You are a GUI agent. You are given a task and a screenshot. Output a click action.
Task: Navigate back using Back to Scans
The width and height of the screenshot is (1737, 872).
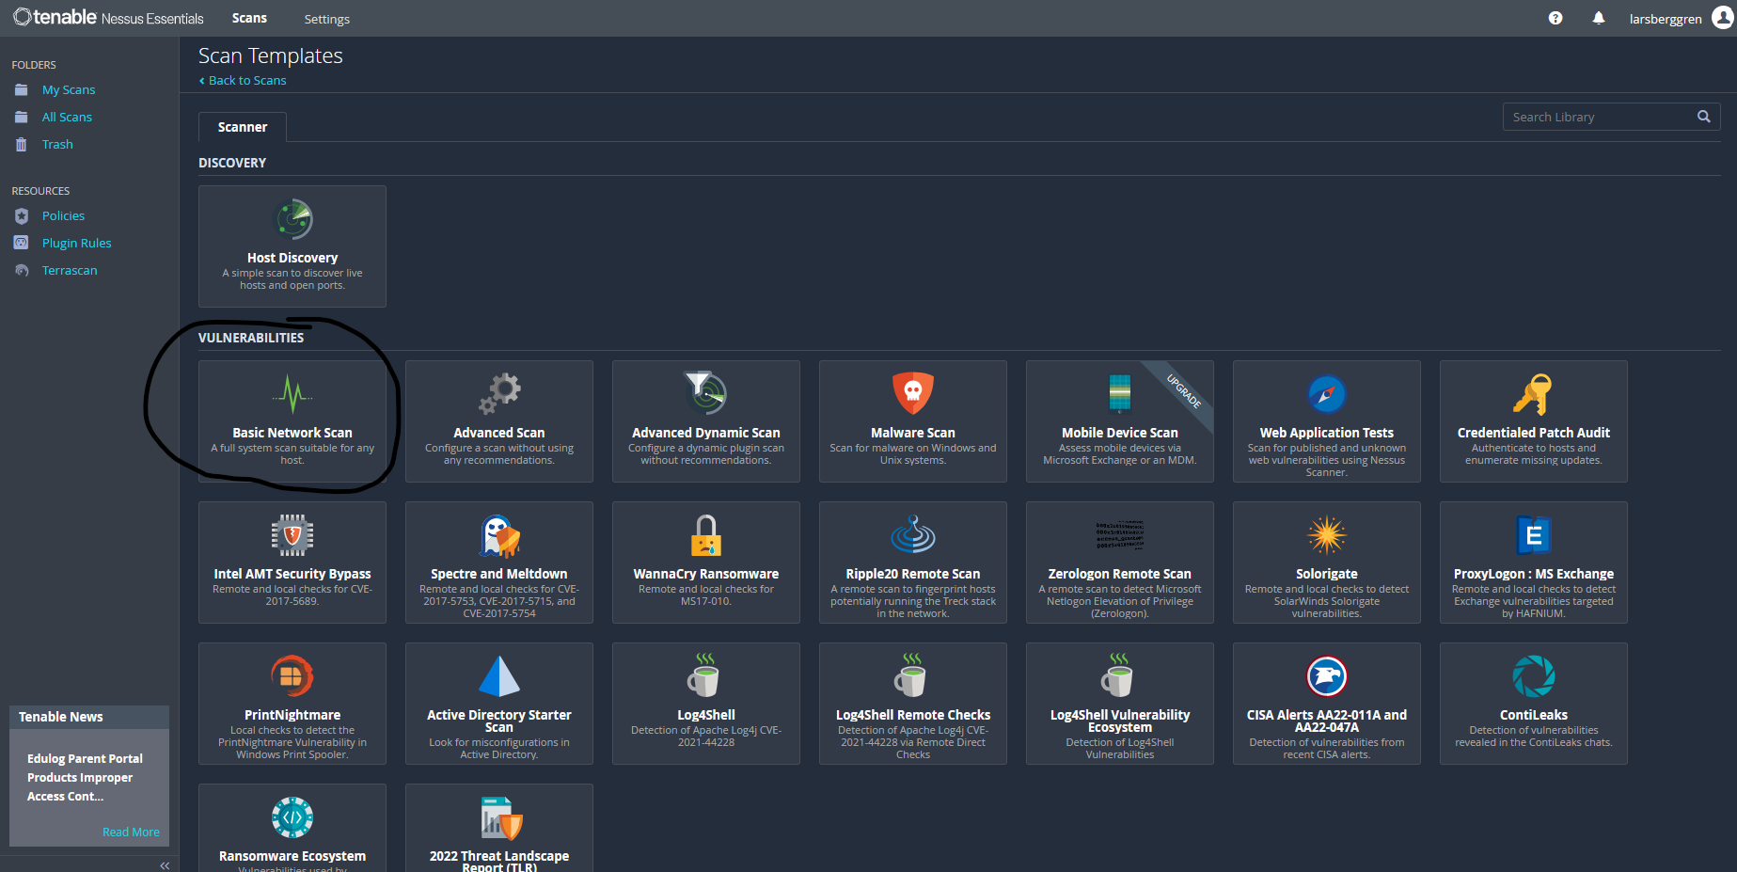pos(242,80)
